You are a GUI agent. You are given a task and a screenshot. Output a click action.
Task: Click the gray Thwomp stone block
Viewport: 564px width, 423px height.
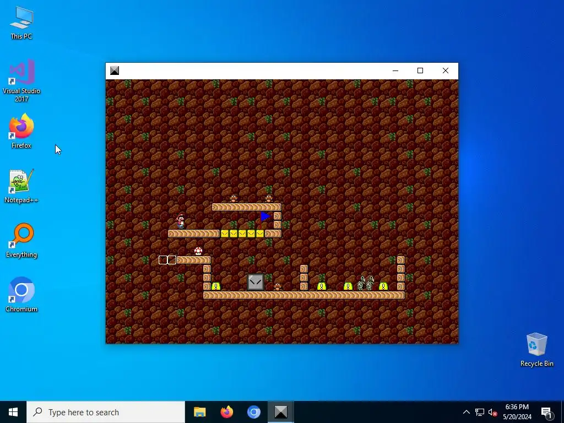tap(256, 282)
